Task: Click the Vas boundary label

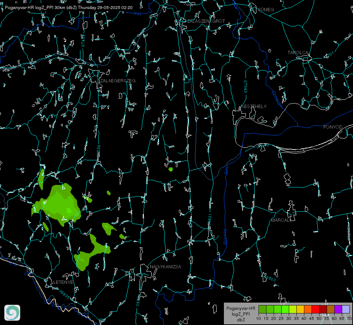Action: coord(137,14)
